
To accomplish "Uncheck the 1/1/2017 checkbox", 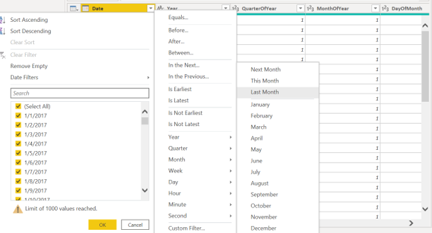I will 18,115.
